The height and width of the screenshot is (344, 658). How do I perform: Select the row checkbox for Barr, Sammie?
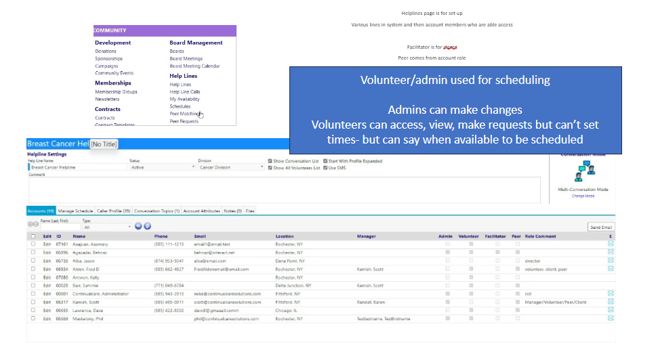click(33, 286)
